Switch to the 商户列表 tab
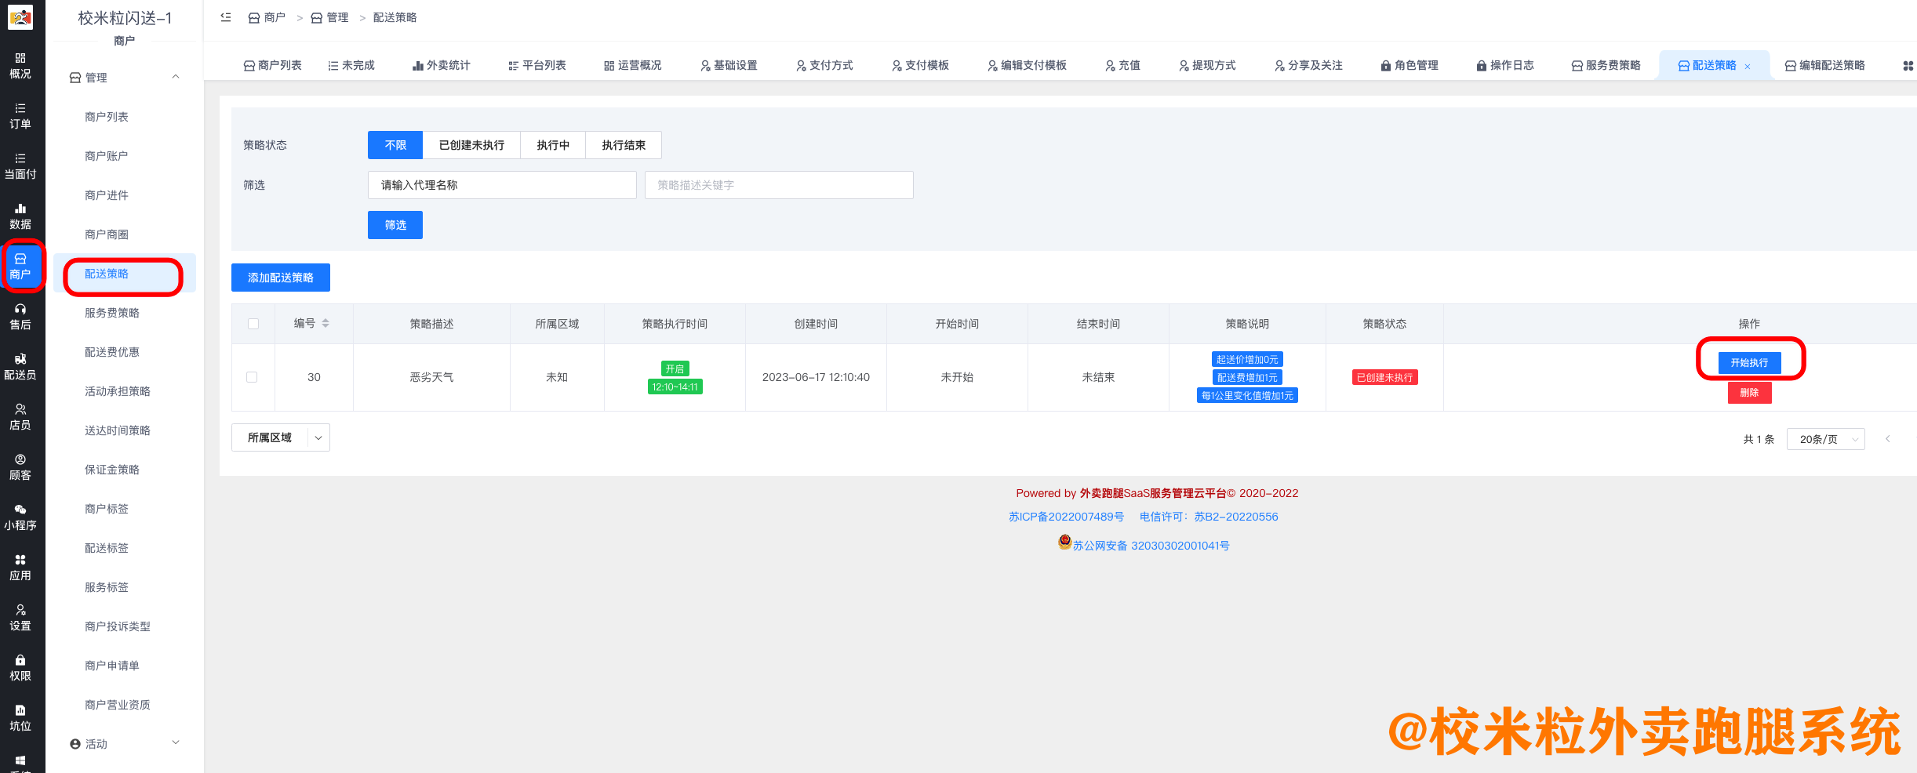Screen dimensions: 1917x773 [272, 65]
